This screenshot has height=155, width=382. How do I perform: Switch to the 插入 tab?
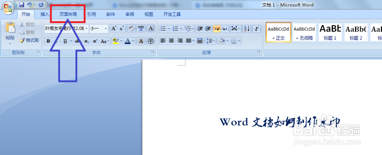[45, 15]
